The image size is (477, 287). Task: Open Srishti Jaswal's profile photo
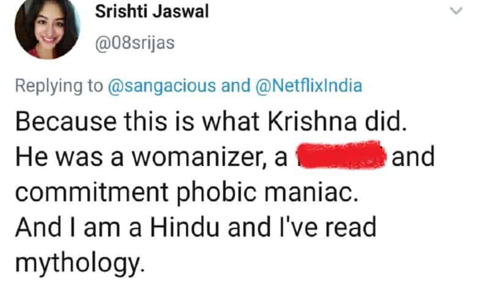pyautogui.click(x=46, y=28)
